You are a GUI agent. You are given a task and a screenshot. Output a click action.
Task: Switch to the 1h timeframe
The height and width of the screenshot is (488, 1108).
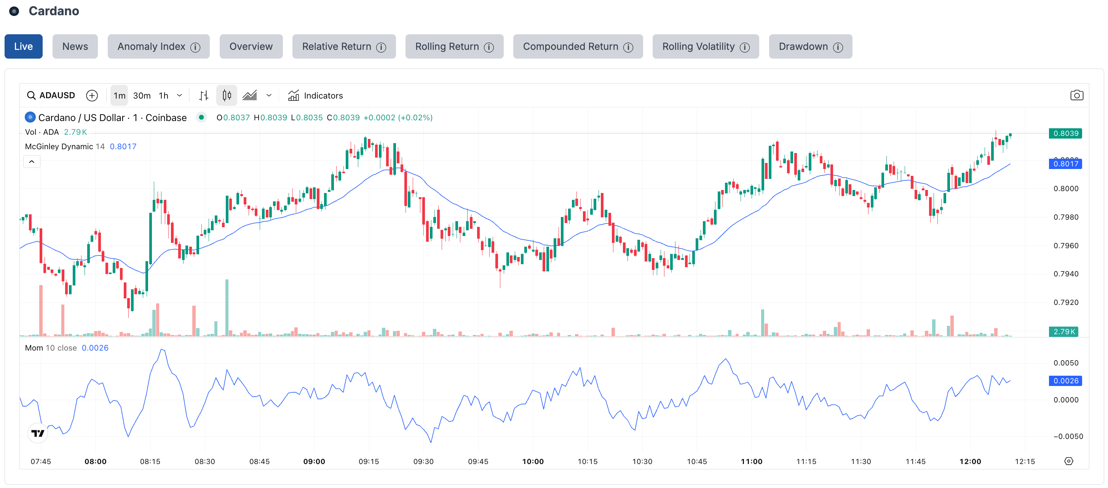tap(163, 96)
